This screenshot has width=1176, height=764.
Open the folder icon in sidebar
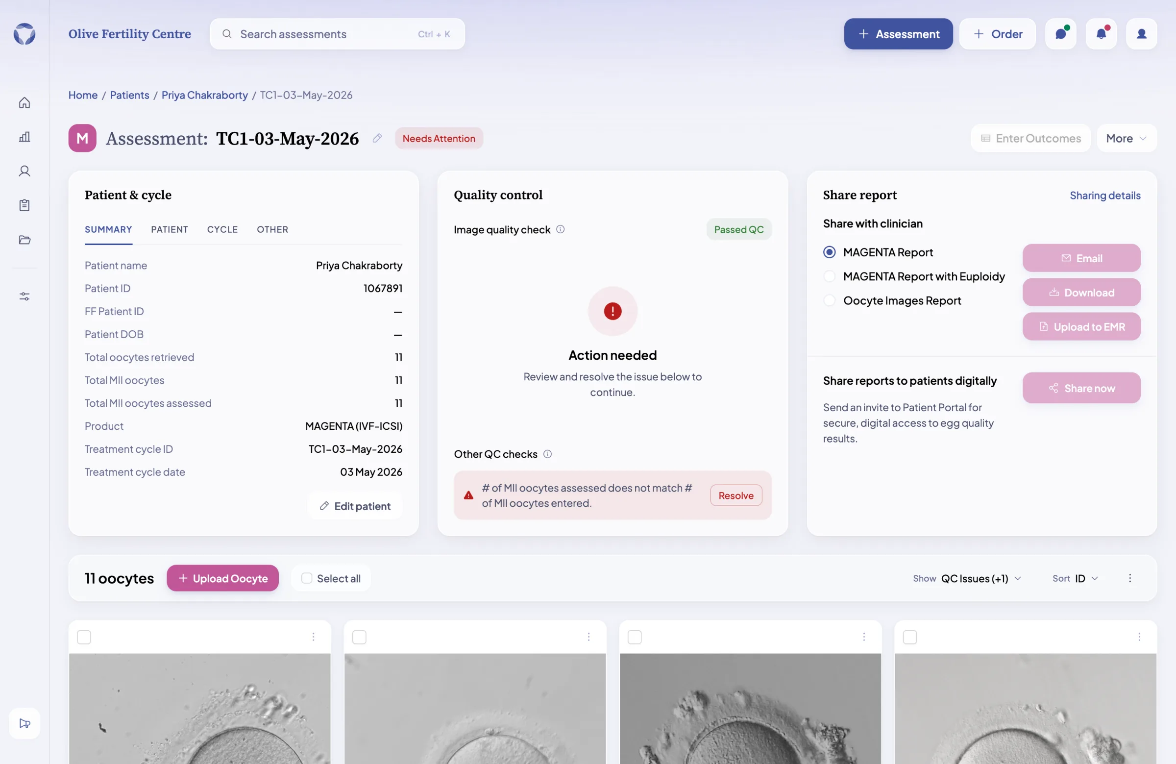[x=24, y=240]
